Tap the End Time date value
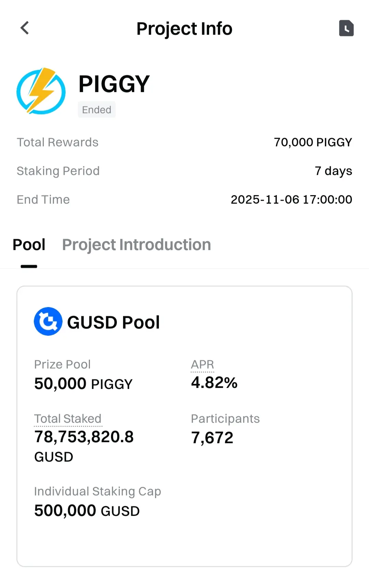The height and width of the screenshot is (576, 369). pos(291,200)
